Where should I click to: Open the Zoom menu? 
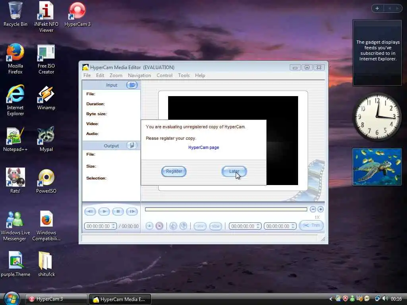(116, 75)
